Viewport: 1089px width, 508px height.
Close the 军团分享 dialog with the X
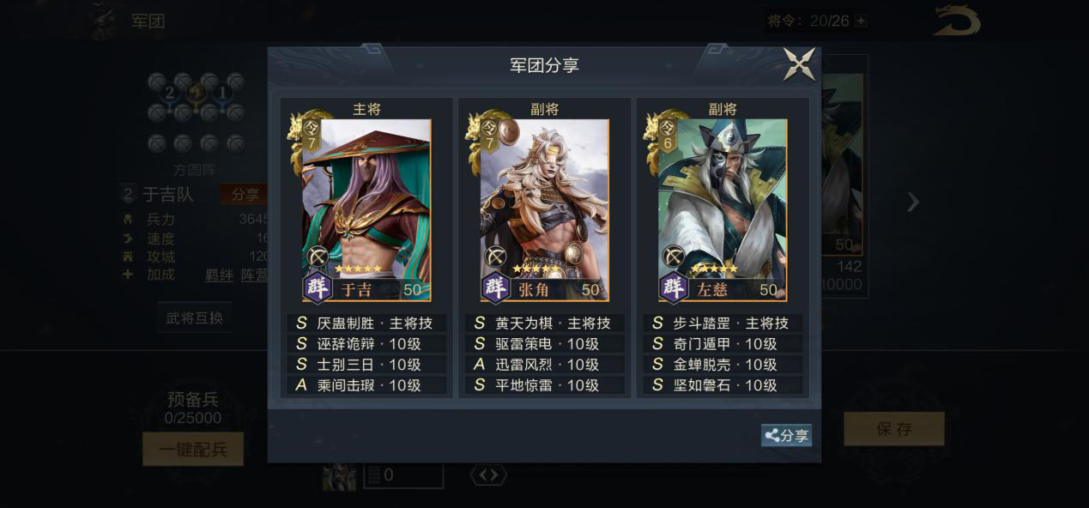799,64
